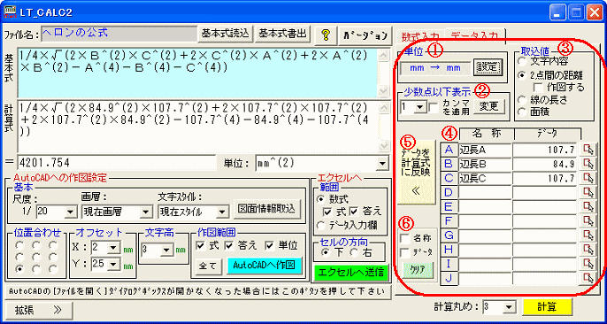Enable 作図する checkbox
Viewport: 607px width, 324px height.
tap(538, 87)
